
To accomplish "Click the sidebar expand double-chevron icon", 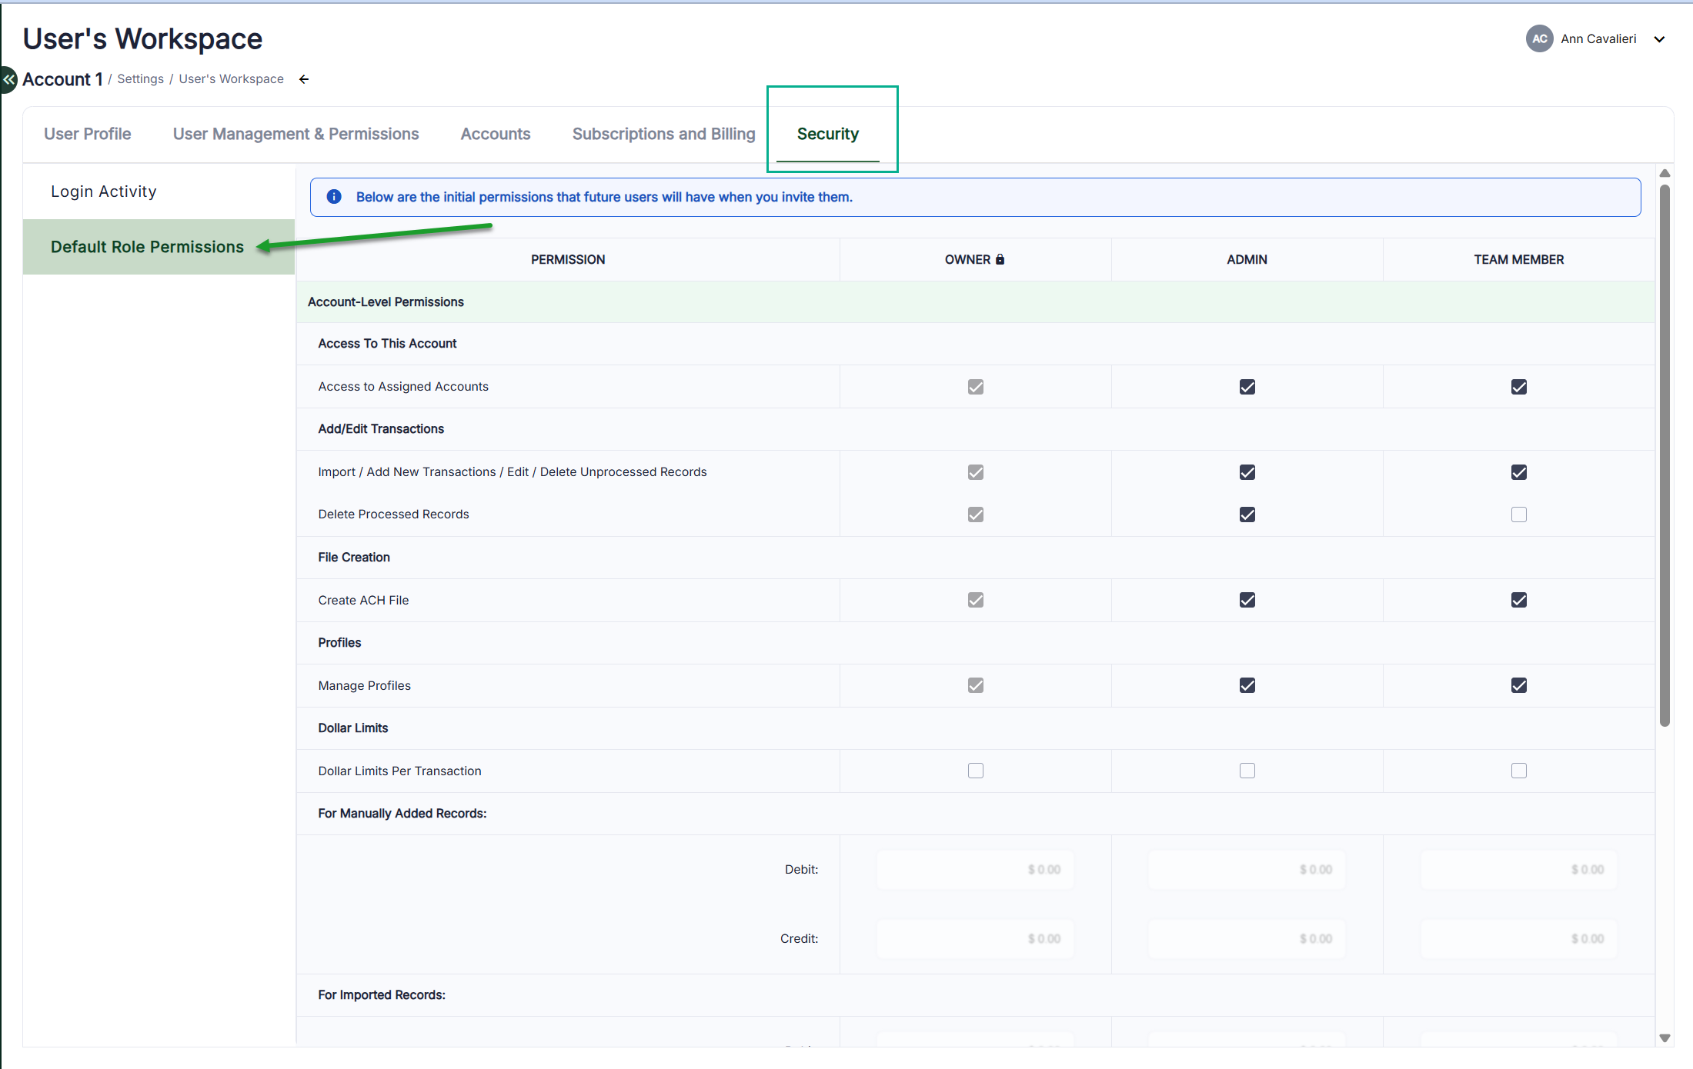I will (8, 79).
